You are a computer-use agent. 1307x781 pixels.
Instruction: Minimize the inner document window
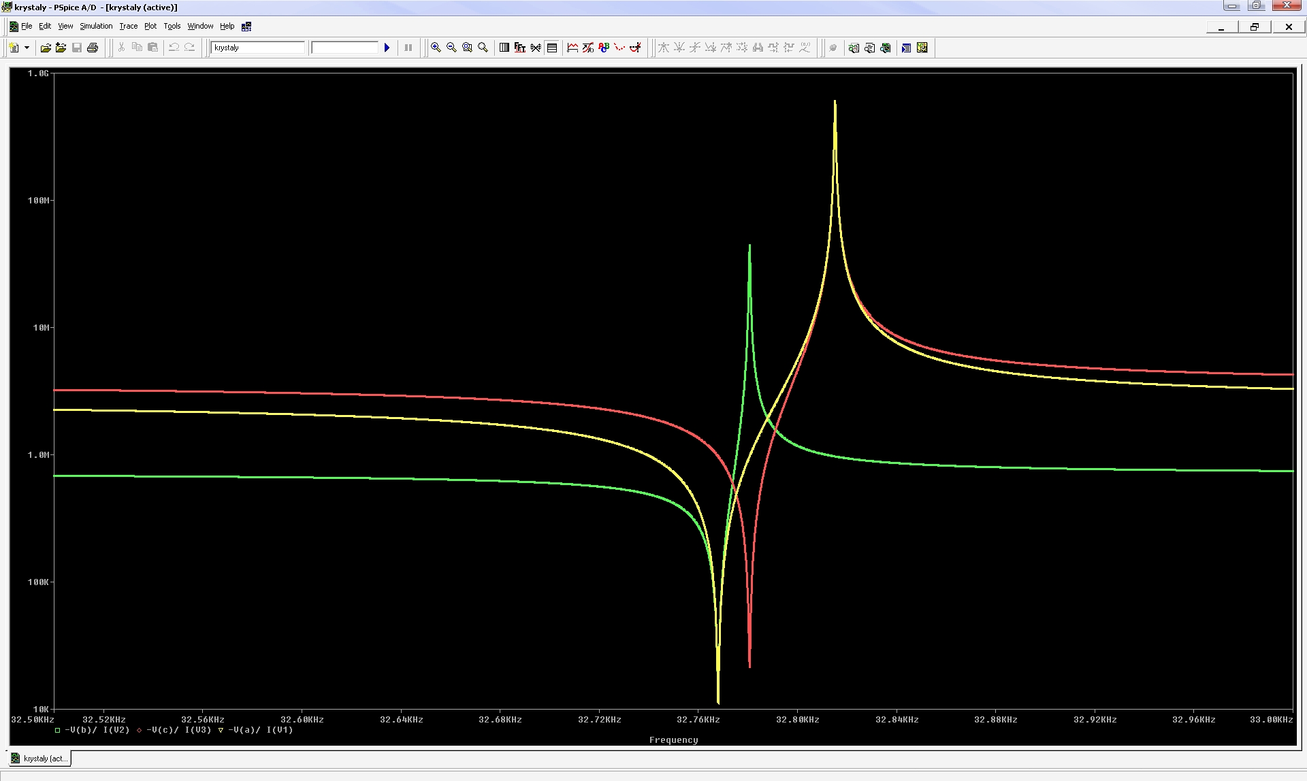pyautogui.click(x=1221, y=27)
